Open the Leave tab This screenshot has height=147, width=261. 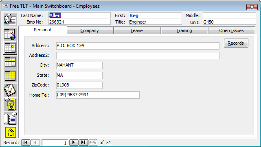pos(137,30)
